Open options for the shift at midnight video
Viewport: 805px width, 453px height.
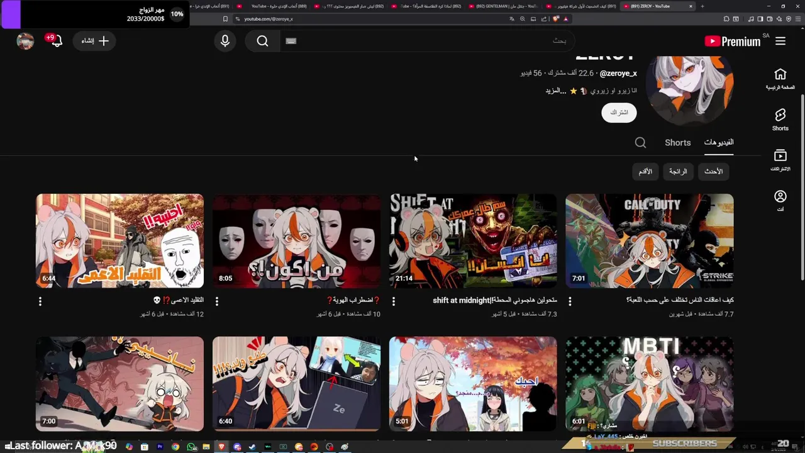394,301
